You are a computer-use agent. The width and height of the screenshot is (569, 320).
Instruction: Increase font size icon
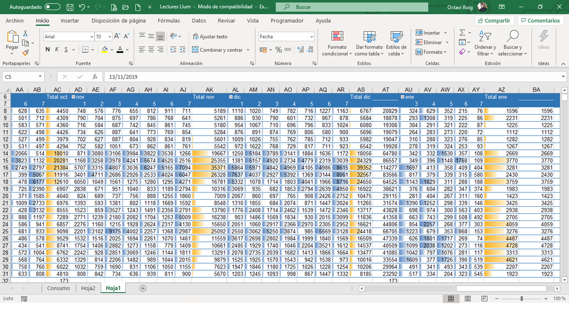tap(117, 36)
